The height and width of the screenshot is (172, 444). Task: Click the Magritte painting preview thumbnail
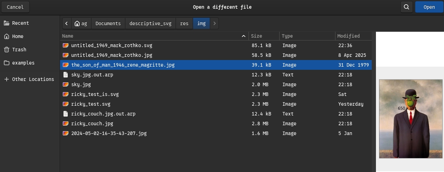[411, 119]
